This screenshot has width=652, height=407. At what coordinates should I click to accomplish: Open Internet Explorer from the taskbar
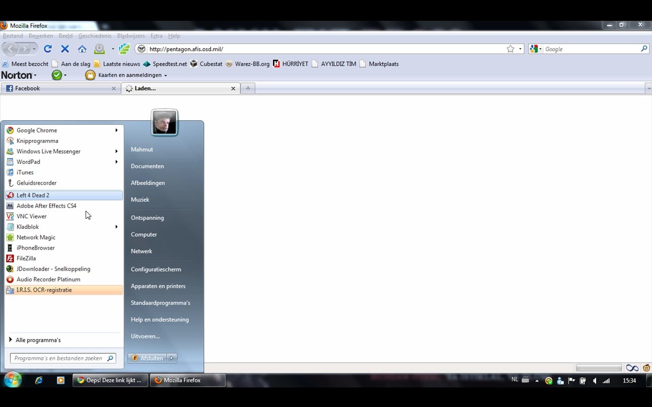click(39, 380)
